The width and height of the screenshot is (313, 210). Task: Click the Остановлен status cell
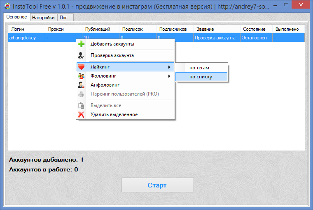pos(256,38)
